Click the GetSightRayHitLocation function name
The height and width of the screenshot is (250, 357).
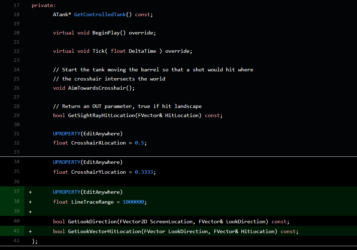tap(101, 115)
